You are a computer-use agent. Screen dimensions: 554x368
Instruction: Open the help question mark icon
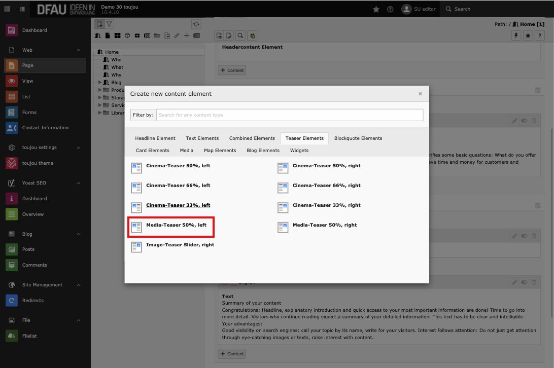pos(390,9)
